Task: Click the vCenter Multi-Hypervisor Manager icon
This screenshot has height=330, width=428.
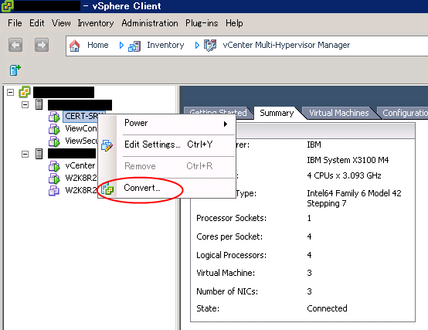Action: point(210,46)
